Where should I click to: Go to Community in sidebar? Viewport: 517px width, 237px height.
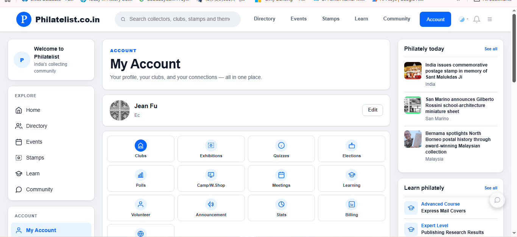51,189
